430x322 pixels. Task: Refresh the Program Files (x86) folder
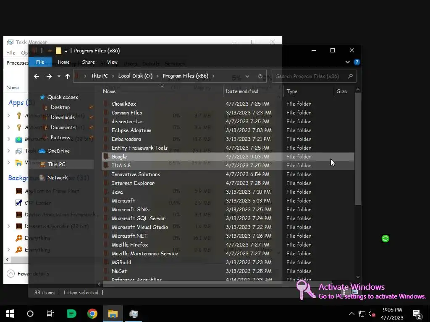(x=260, y=76)
